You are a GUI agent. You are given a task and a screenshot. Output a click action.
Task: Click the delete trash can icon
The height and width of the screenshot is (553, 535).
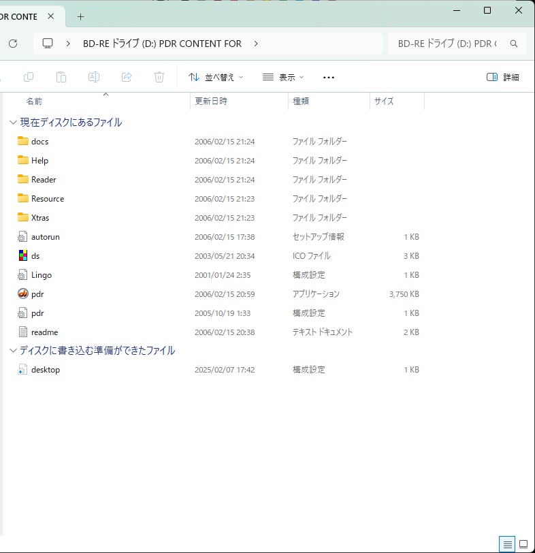[x=159, y=77]
